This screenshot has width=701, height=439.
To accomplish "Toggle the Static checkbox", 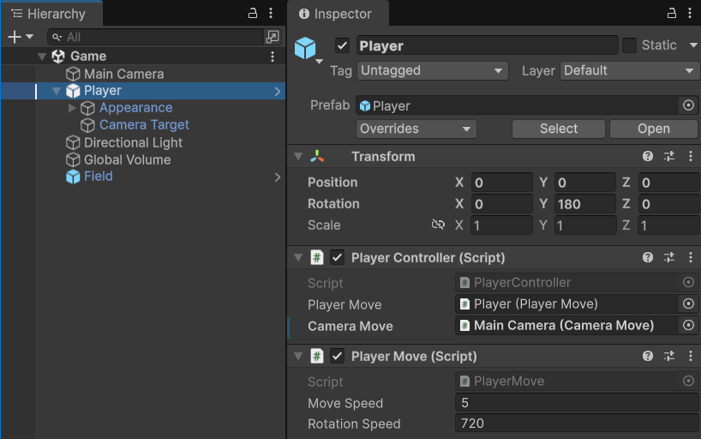I will pyautogui.click(x=629, y=45).
